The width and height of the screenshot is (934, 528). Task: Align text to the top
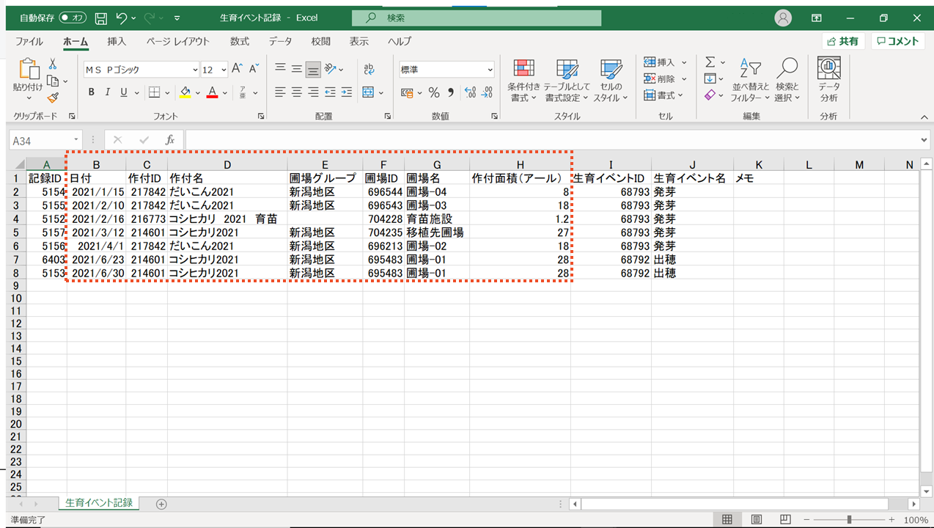[280, 69]
